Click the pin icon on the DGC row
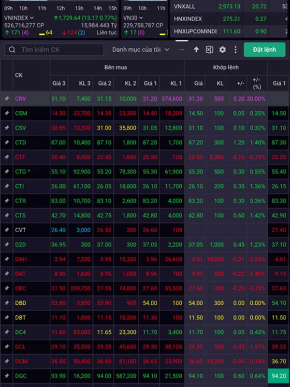This screenshot has height=387, width=290. coord(7,376)
